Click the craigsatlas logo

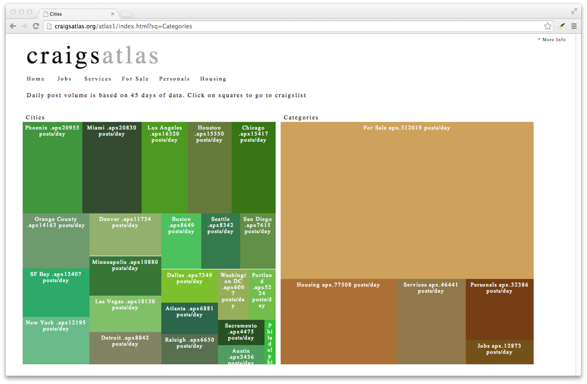point(93,56)
